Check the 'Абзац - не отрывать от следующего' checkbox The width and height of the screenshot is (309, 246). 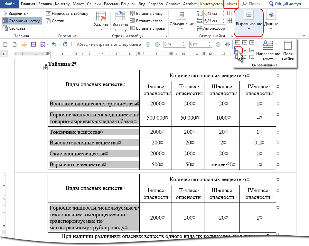[x=73, y=44]
